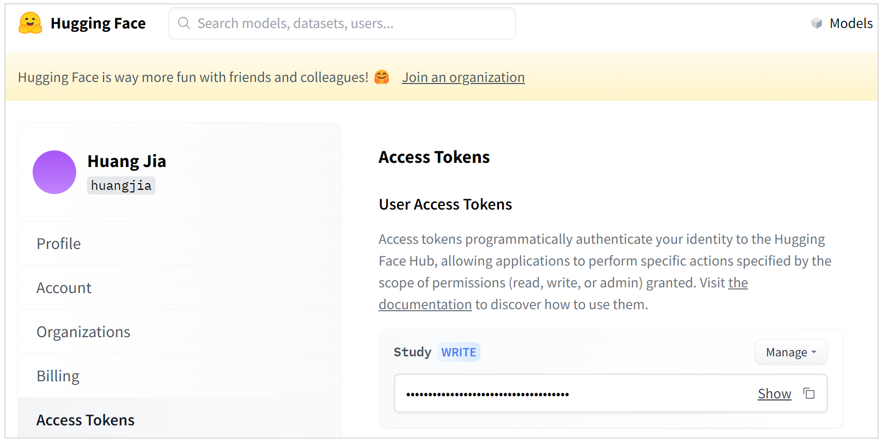This screenshot has height=443, width=883.
Task: Click the Join an organization link
Action: (463, 77)
